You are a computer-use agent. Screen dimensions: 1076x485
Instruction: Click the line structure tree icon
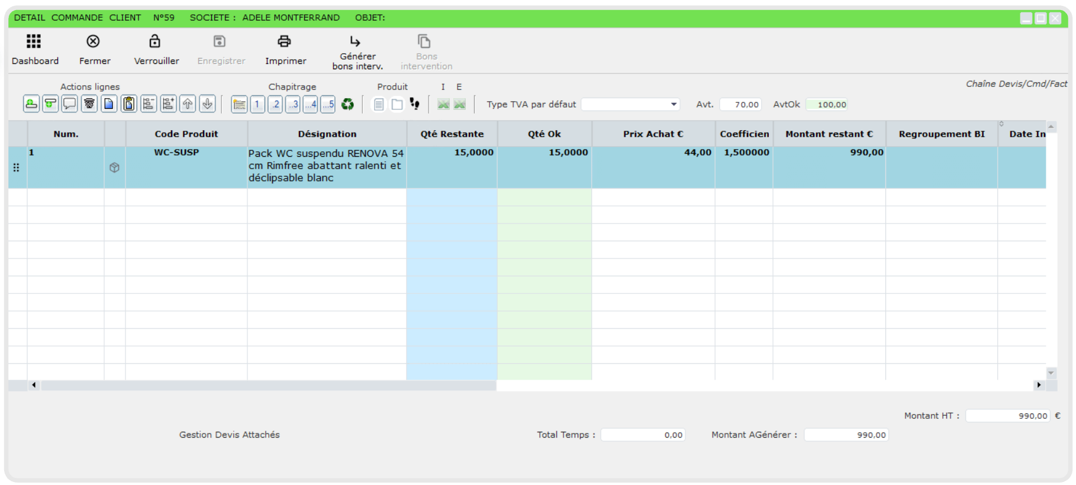coord(149,104)
